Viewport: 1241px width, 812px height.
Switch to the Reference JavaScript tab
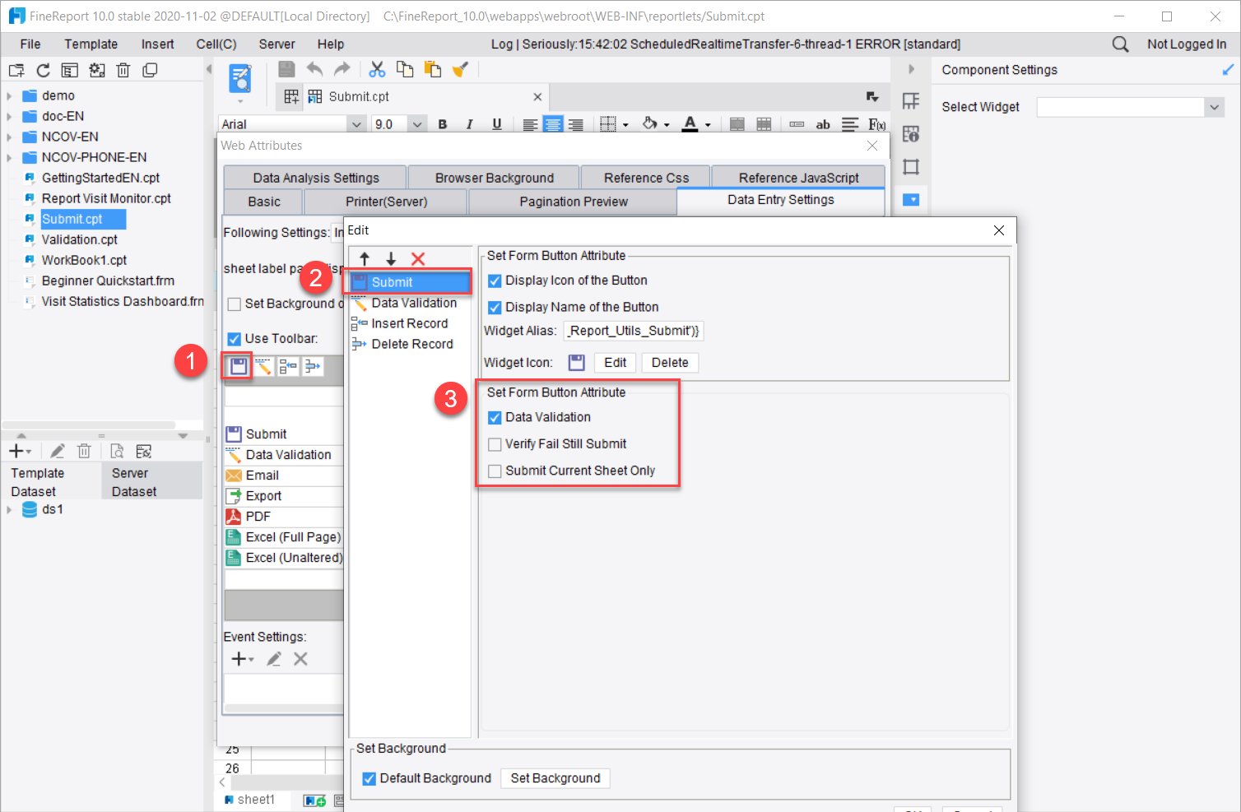point(798,178)
